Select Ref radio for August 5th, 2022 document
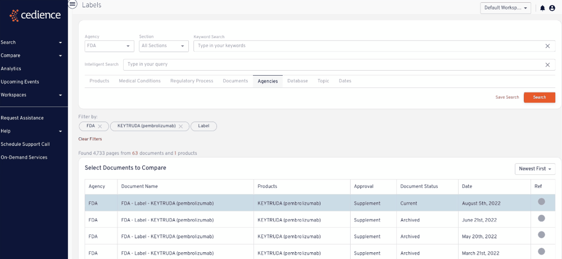The height and width of the screenshot is (259, 562). coord(542,202)
